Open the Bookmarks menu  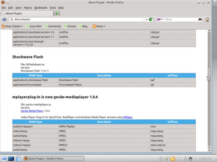[x=41, y=8]
